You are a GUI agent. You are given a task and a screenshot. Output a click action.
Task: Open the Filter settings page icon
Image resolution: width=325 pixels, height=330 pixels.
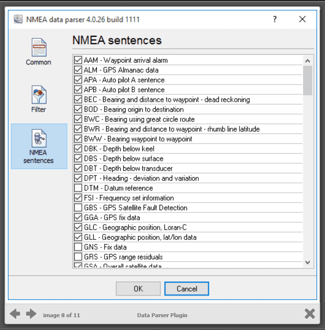(38, 96)
